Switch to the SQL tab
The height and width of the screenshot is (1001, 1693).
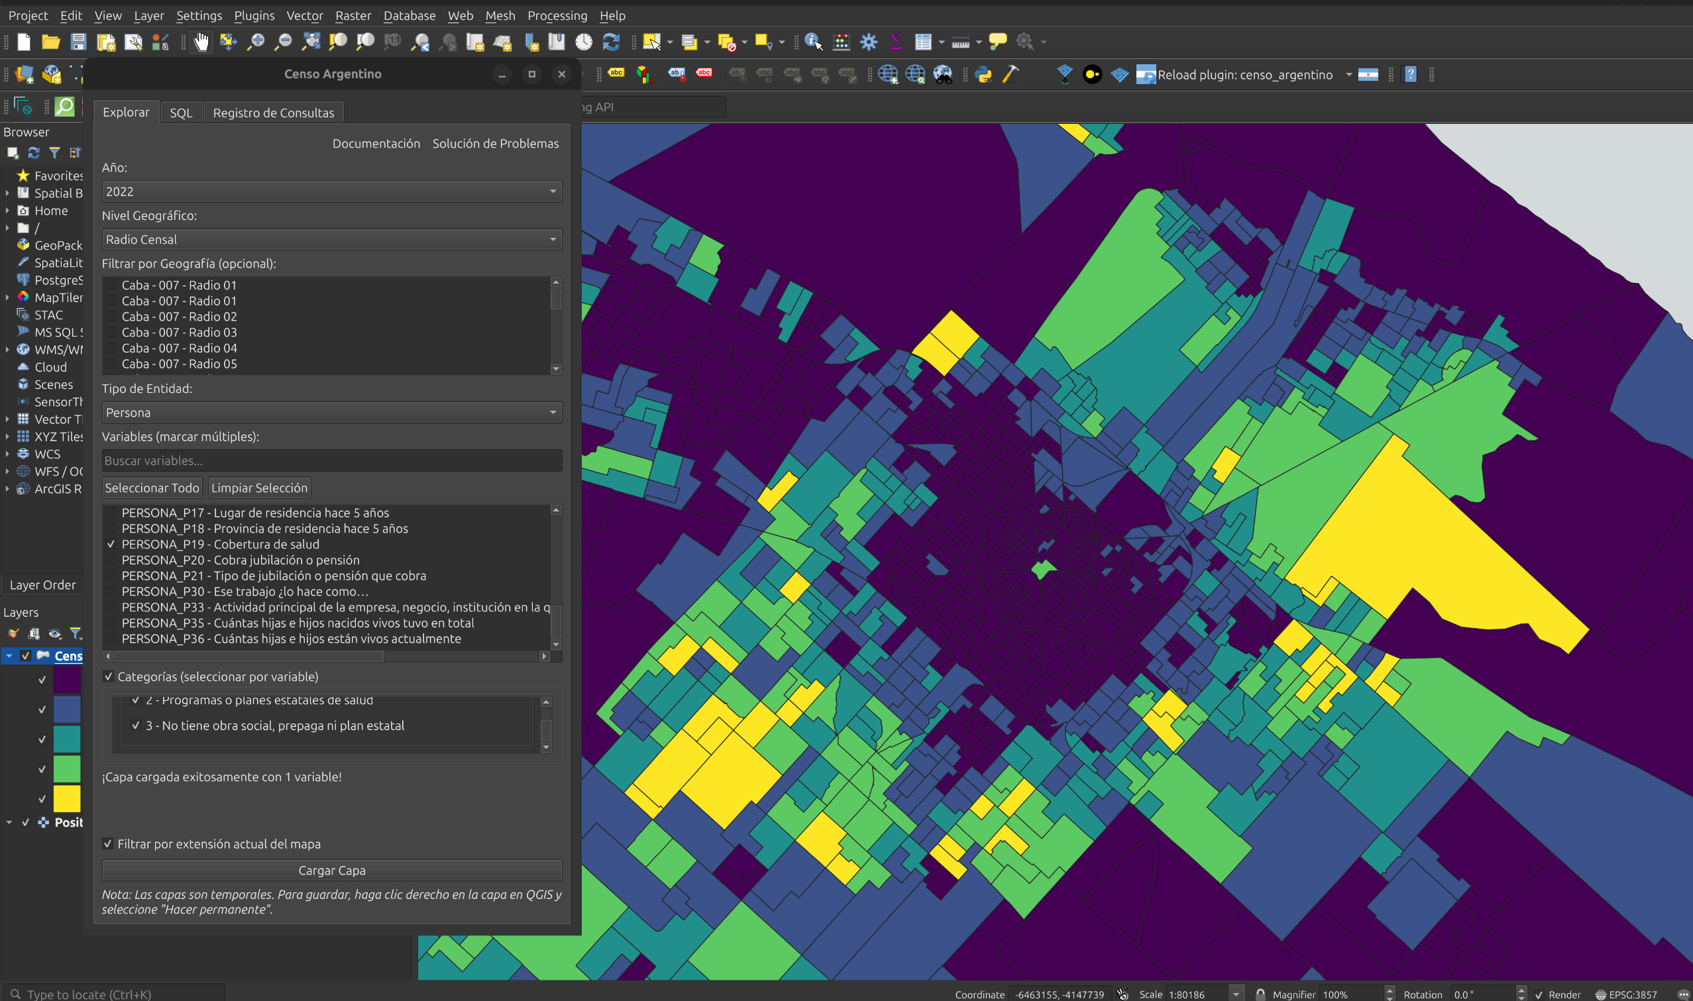coord(181,112)
